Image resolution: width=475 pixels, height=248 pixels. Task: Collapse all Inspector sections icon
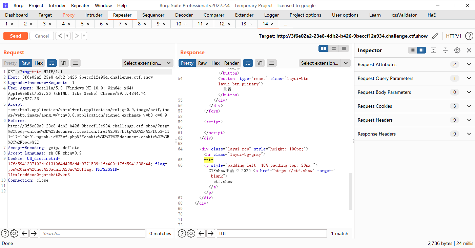click(x=445, y=50)
